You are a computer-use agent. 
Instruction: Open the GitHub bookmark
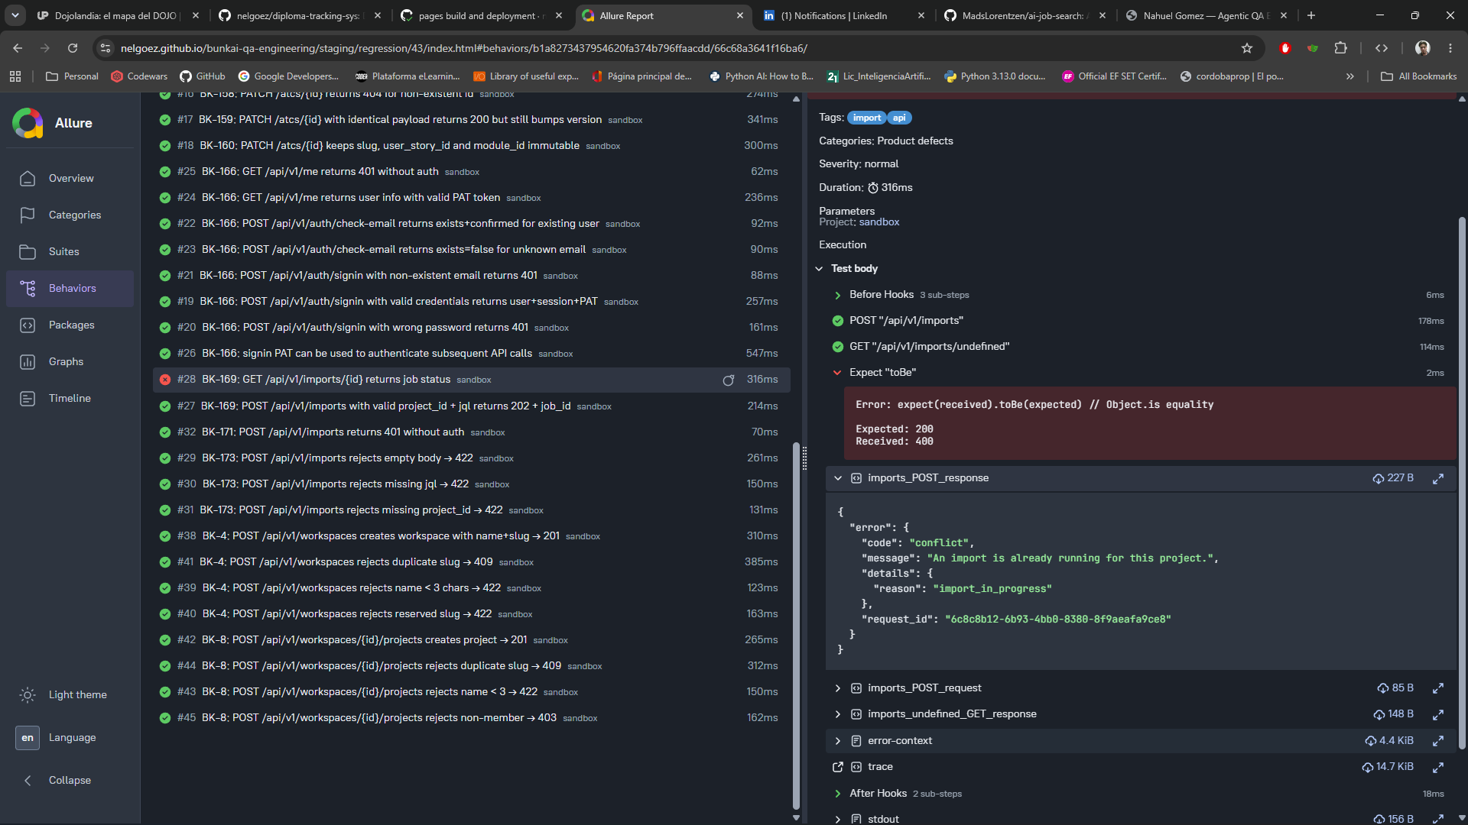point(203,76)
